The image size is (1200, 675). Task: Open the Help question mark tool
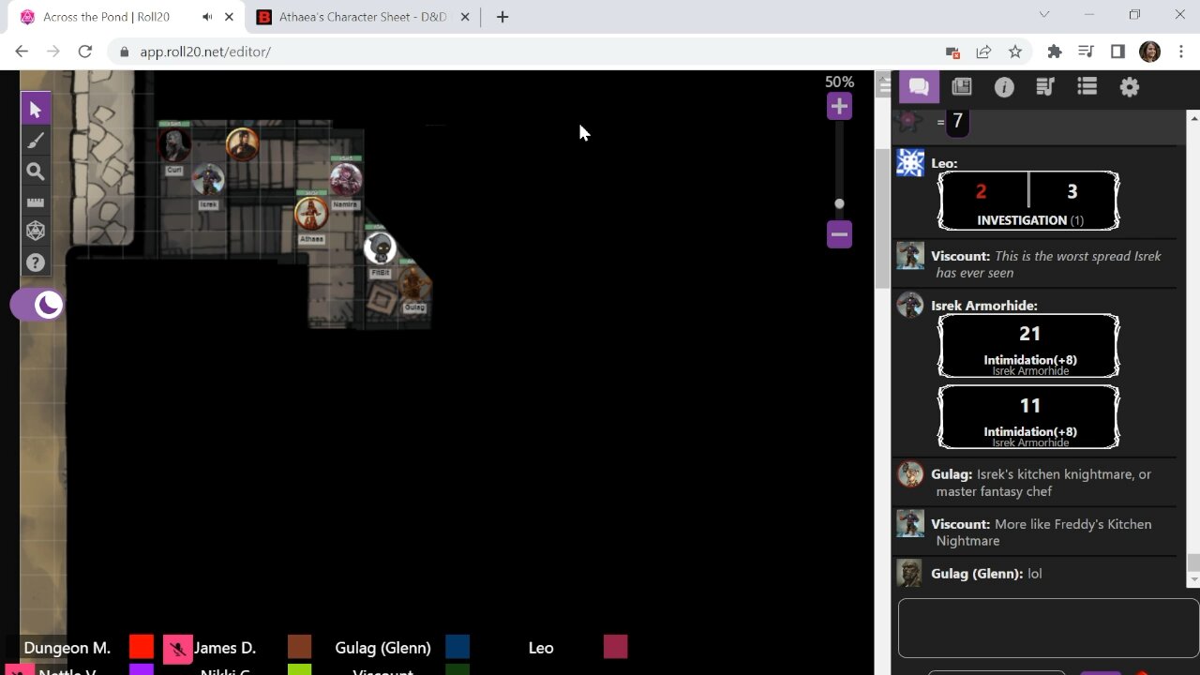tap(36, 262)
